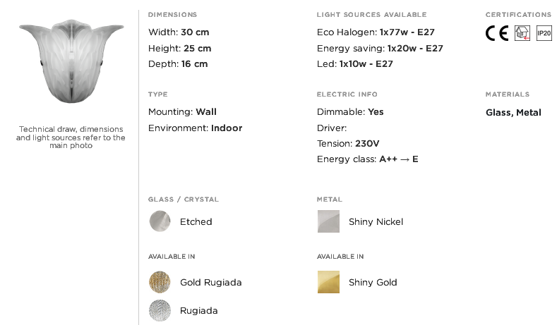Click the Rugiada option label

[199, 311]
